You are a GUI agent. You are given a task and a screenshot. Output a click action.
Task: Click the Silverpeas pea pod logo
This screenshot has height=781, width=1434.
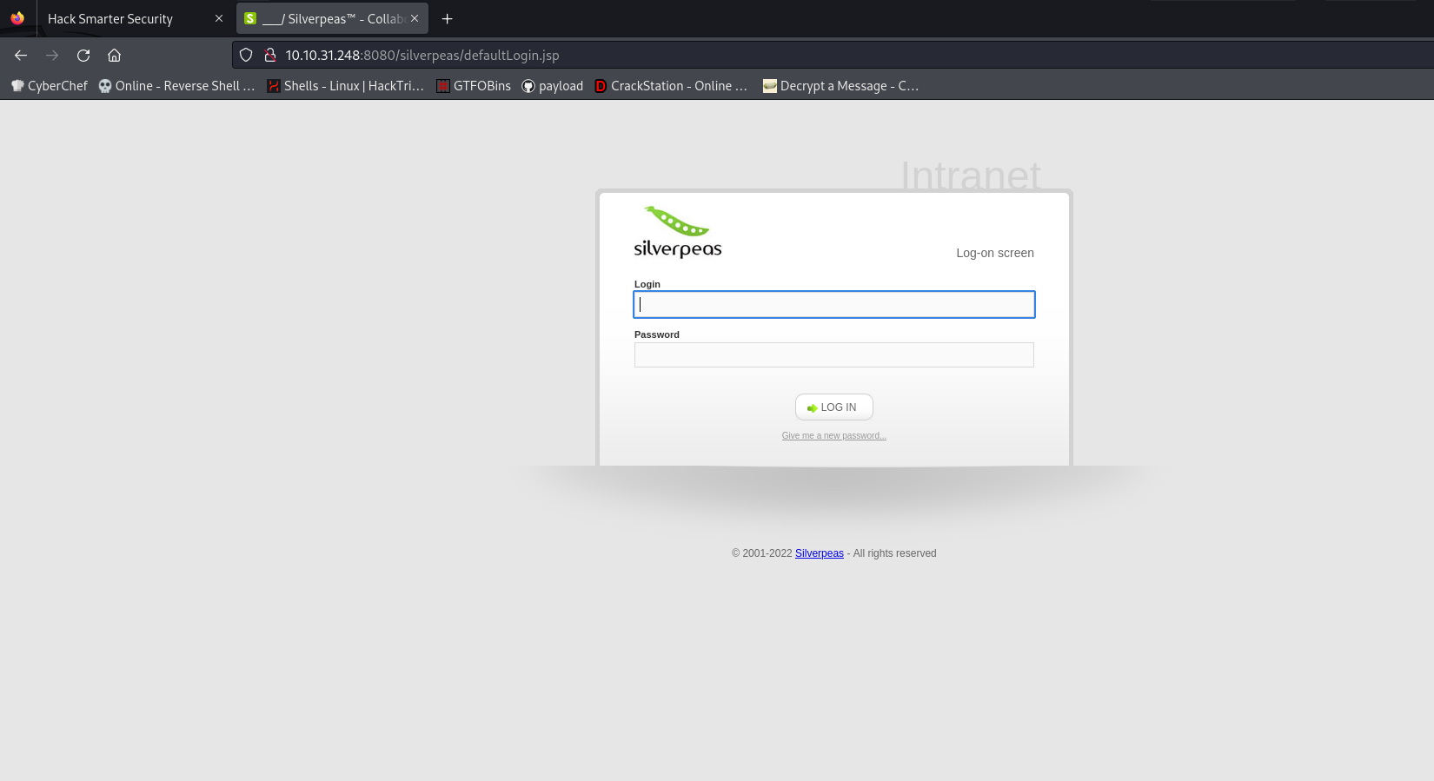click(678, 232)
